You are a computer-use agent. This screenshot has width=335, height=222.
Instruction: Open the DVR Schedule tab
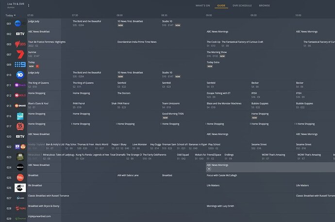tap(242, 5)
